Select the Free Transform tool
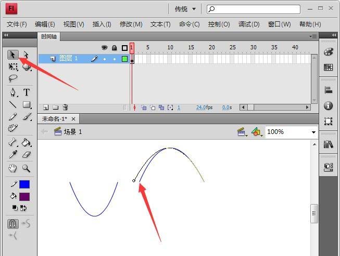This screenshot has height=256, width=340. pyautogui.click(x=13, y=66)
